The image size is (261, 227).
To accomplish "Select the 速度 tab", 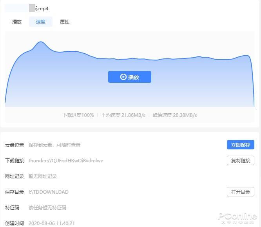I will 41,22.
